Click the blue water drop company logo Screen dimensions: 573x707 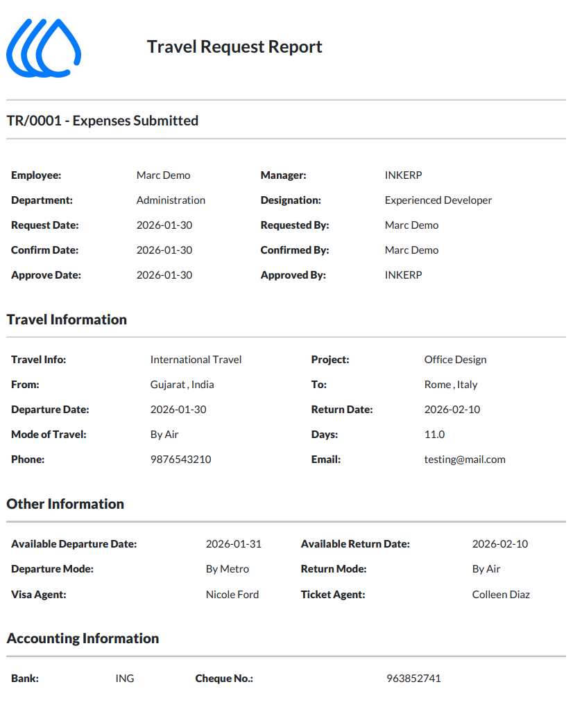tap(44, 48)
